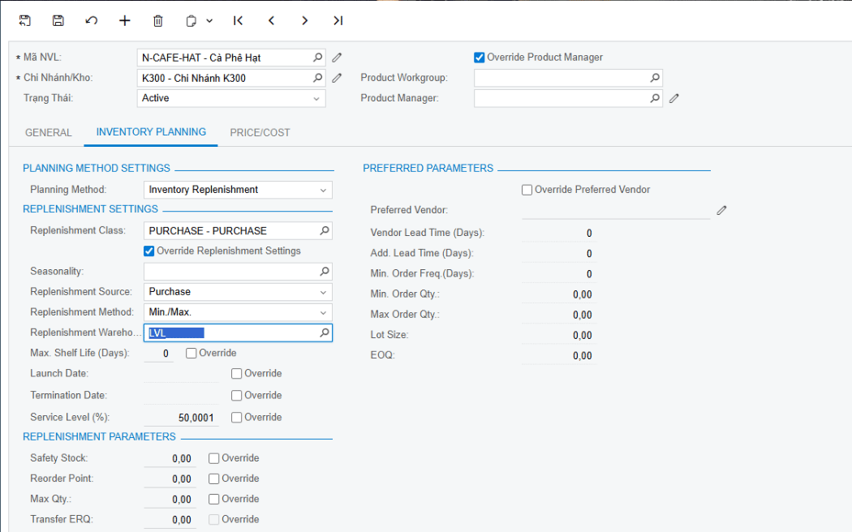
Task: Toggle Override Replenishment Settings checkbox
Action: 149,251
